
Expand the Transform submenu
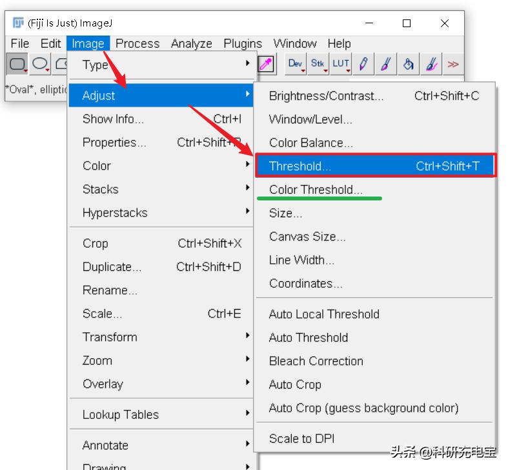[161, 337]
